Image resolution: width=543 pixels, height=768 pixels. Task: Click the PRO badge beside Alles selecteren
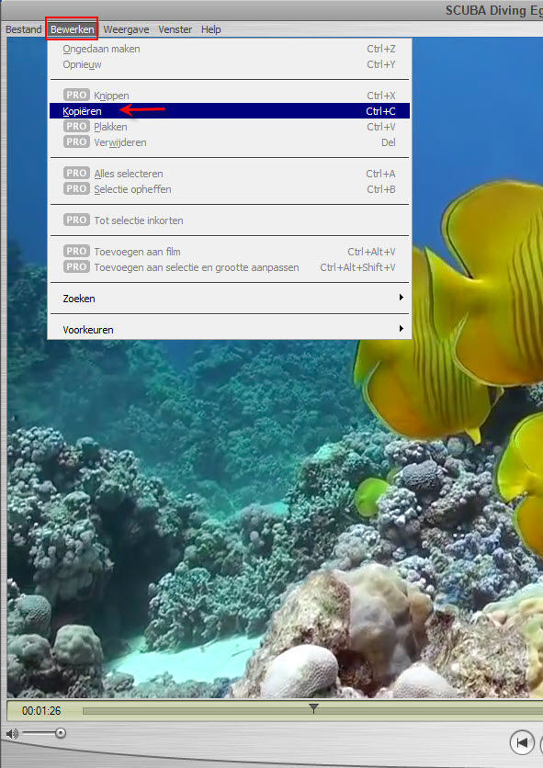tap(76, 174)
